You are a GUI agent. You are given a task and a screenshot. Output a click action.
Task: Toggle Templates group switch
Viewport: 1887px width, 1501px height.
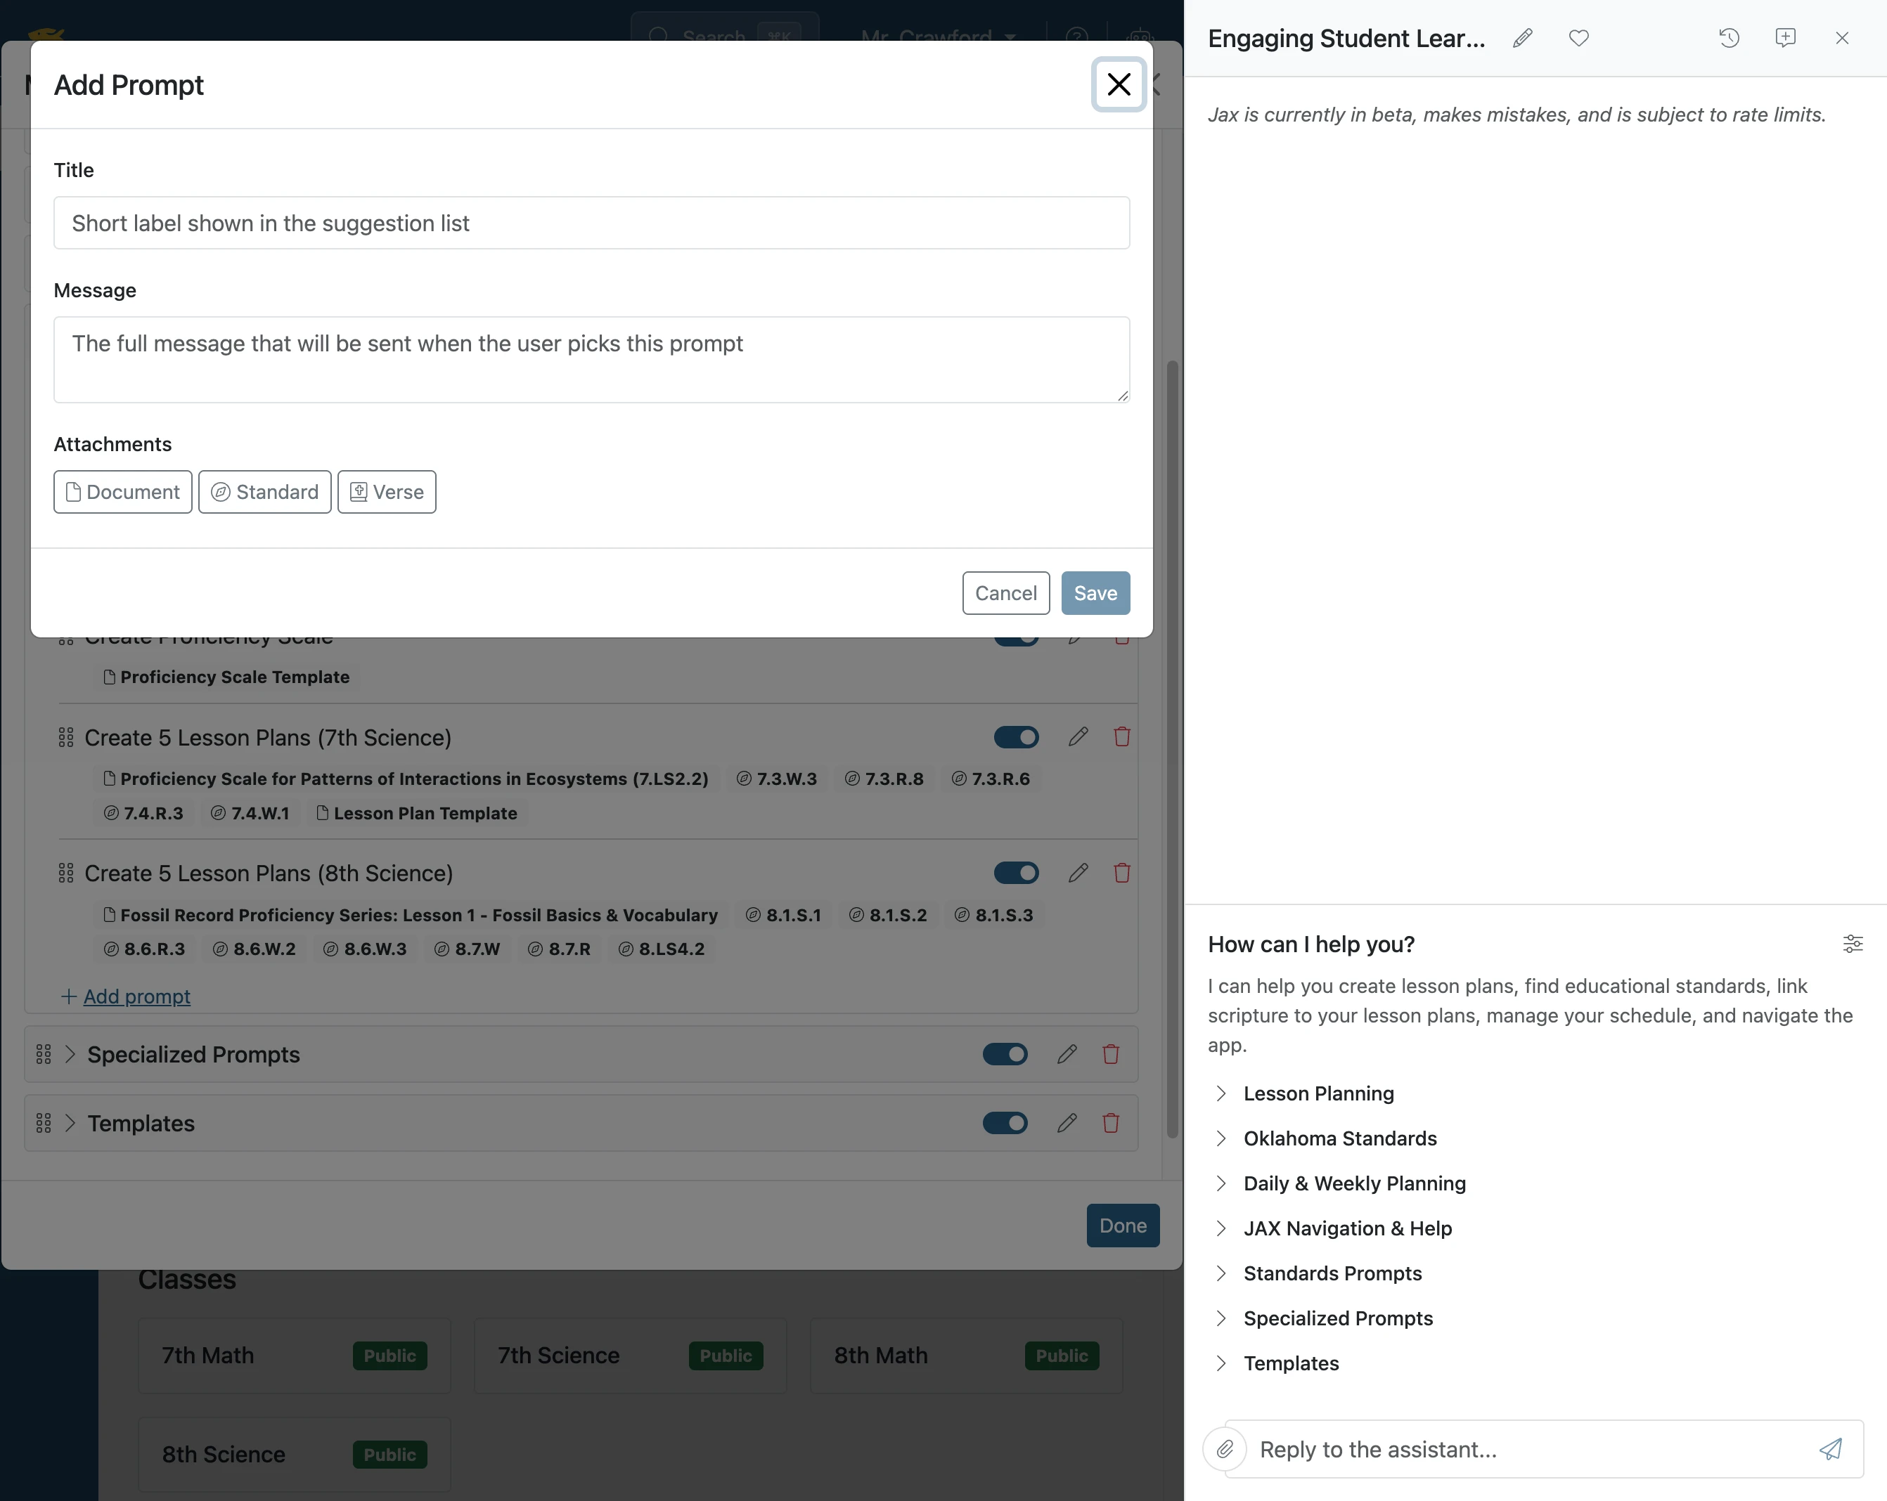tap(1005, 1123)
